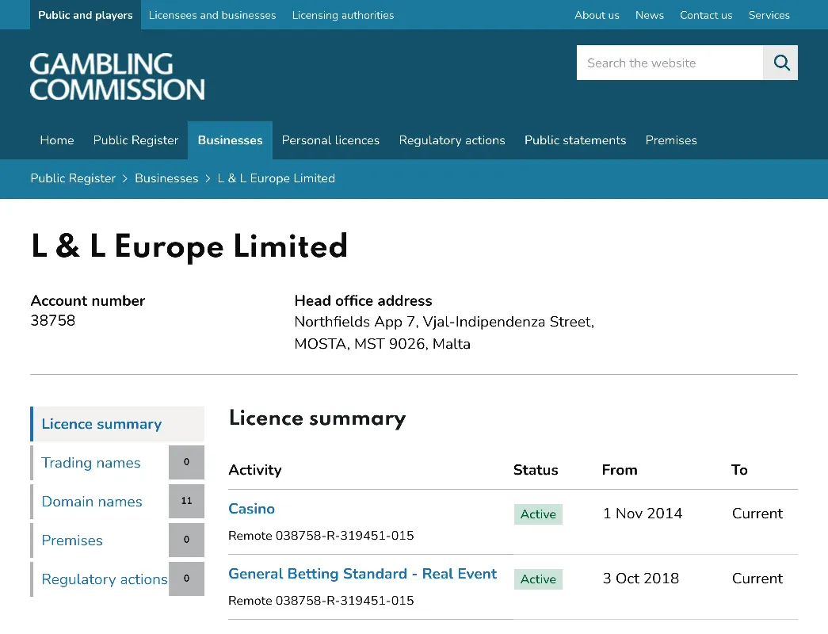Go to About us page

tap(597, 15)
